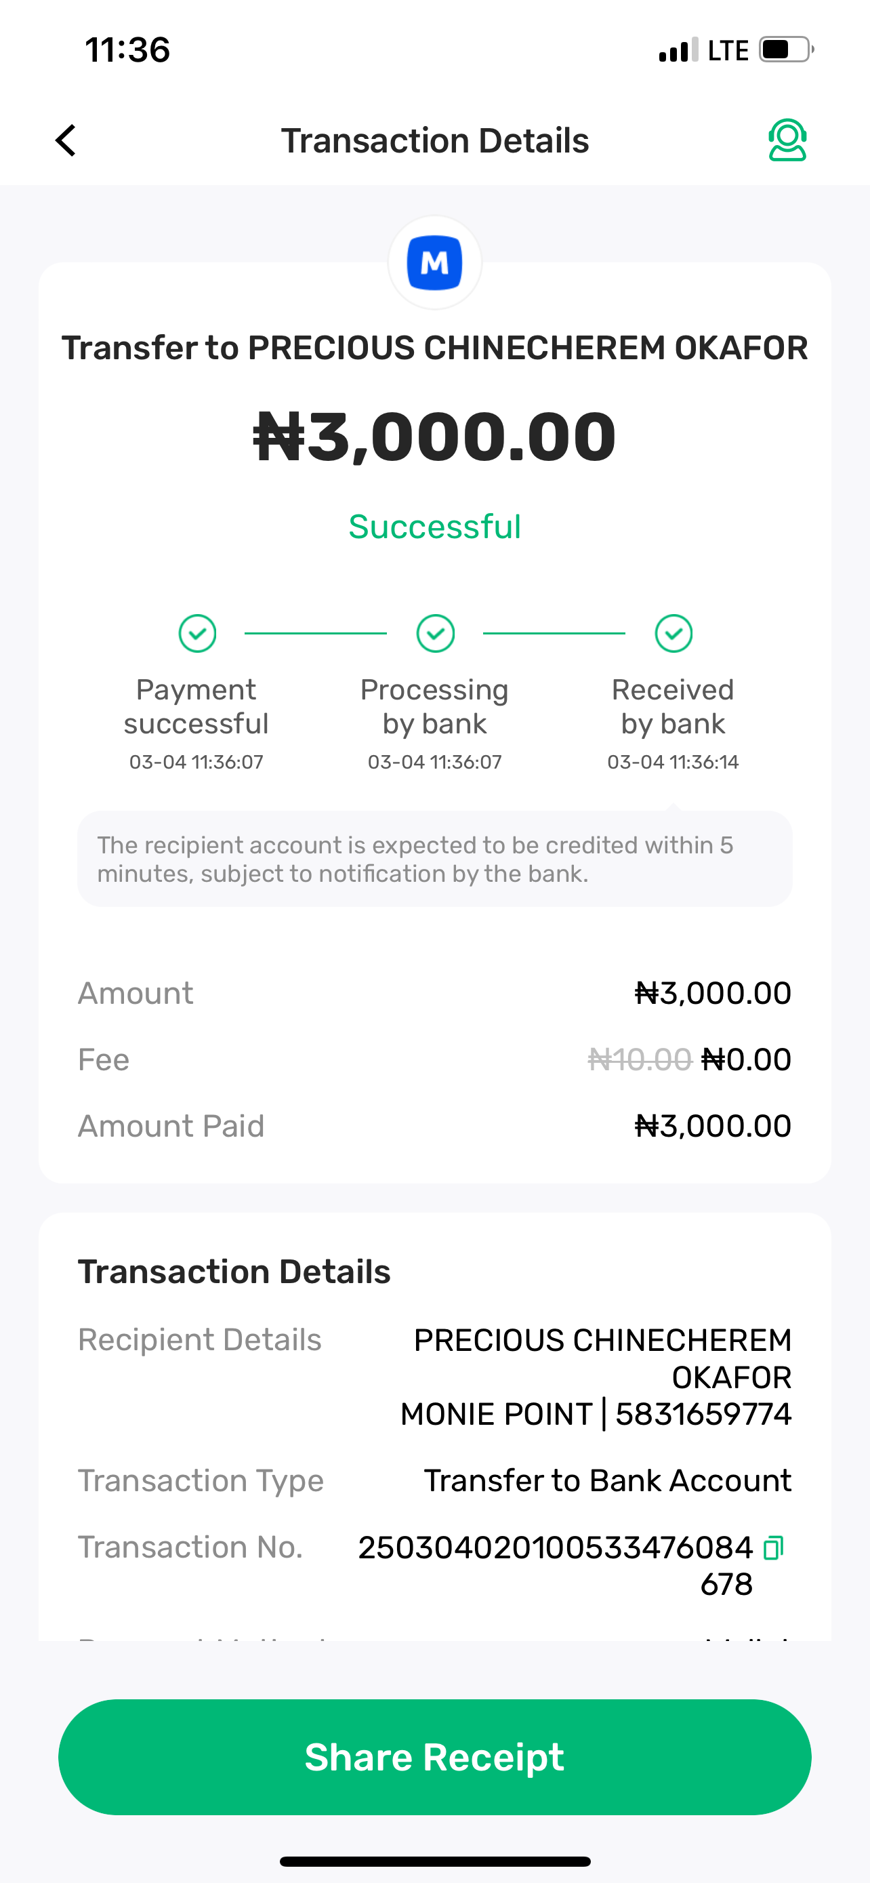870x1883 pixels.
Task: Tap the Amount Paid row value
Action: (x=712, y=1127)
